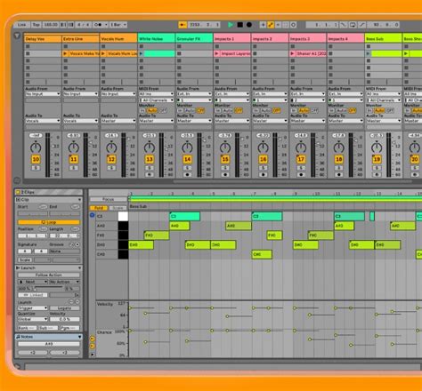The height and width of the screenshot is (391, 422).
Task: Toggle the yellow automation arm button in transport
Action: [271, 25]
